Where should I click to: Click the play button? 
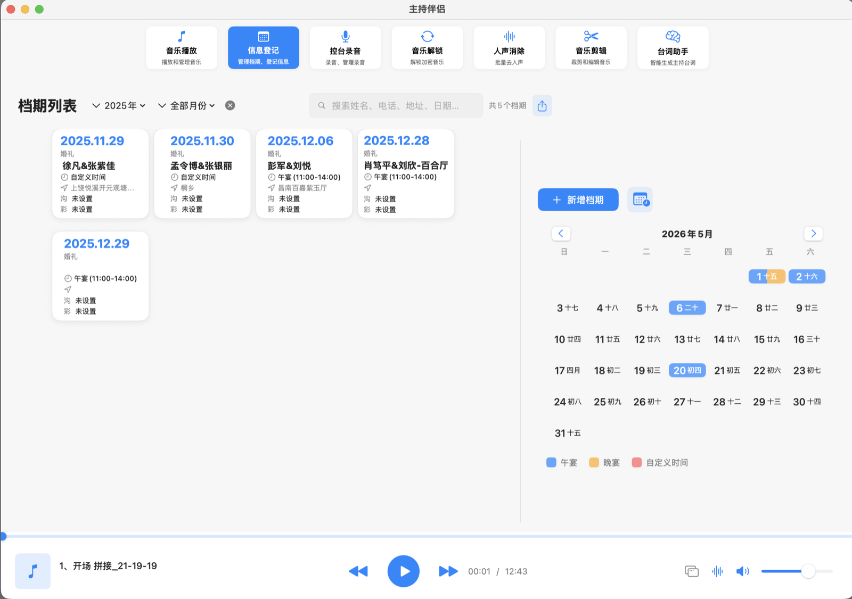[404, 571]
